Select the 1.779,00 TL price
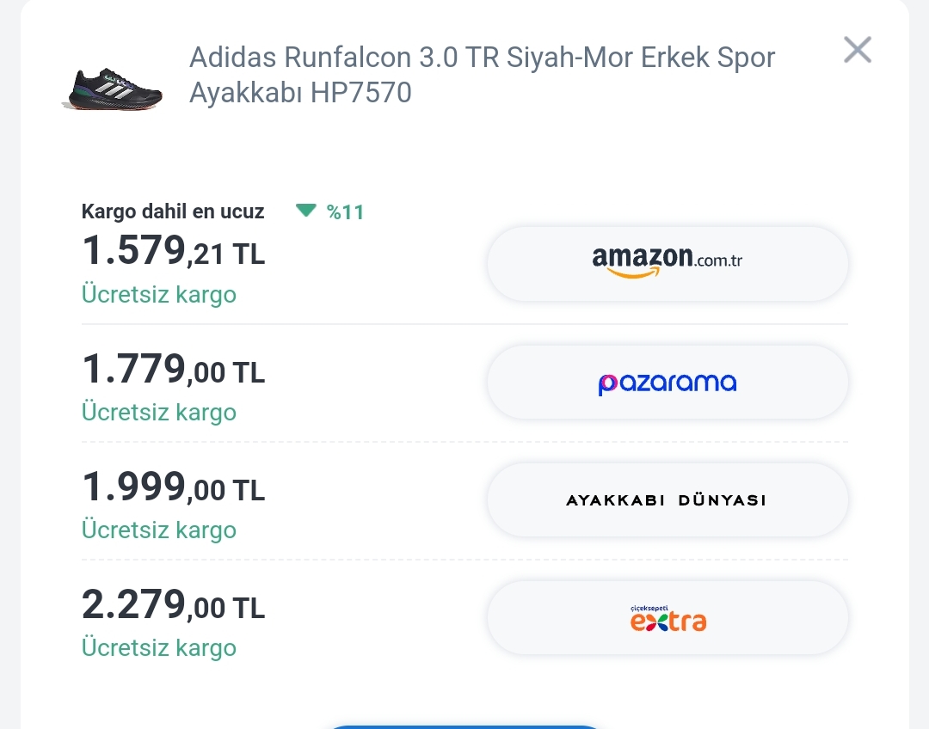The width and height of the screenshot is (929, 729). (x=173, y=371)
